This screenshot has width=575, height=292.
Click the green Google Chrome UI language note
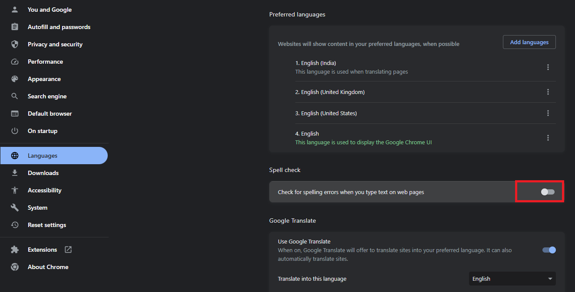[364, 142]
